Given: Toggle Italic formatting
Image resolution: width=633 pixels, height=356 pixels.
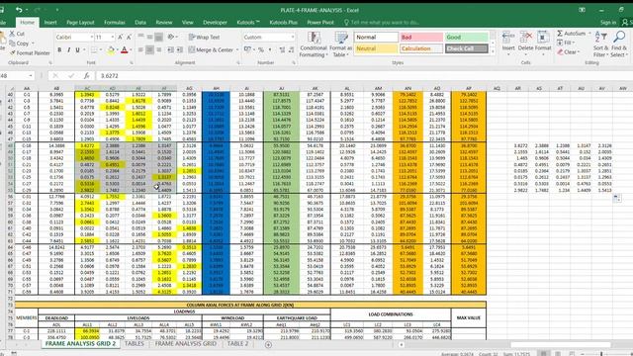Looking at the screenshot, I should 68,50.
